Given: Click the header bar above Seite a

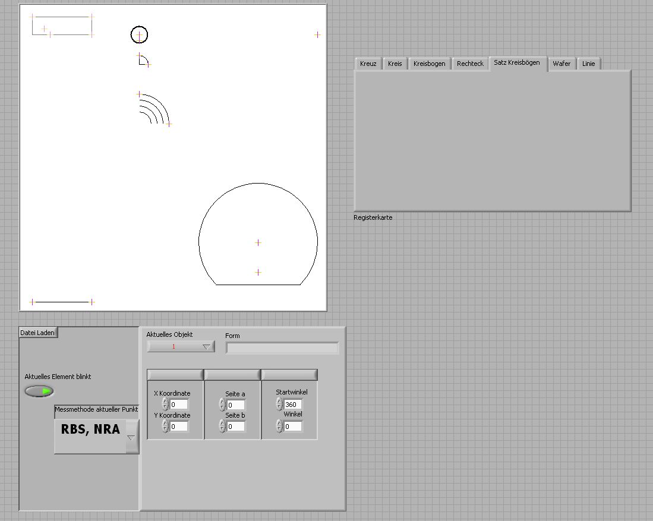Looking at the screenshot, I should pyautogui.click(x=232, y=374).
